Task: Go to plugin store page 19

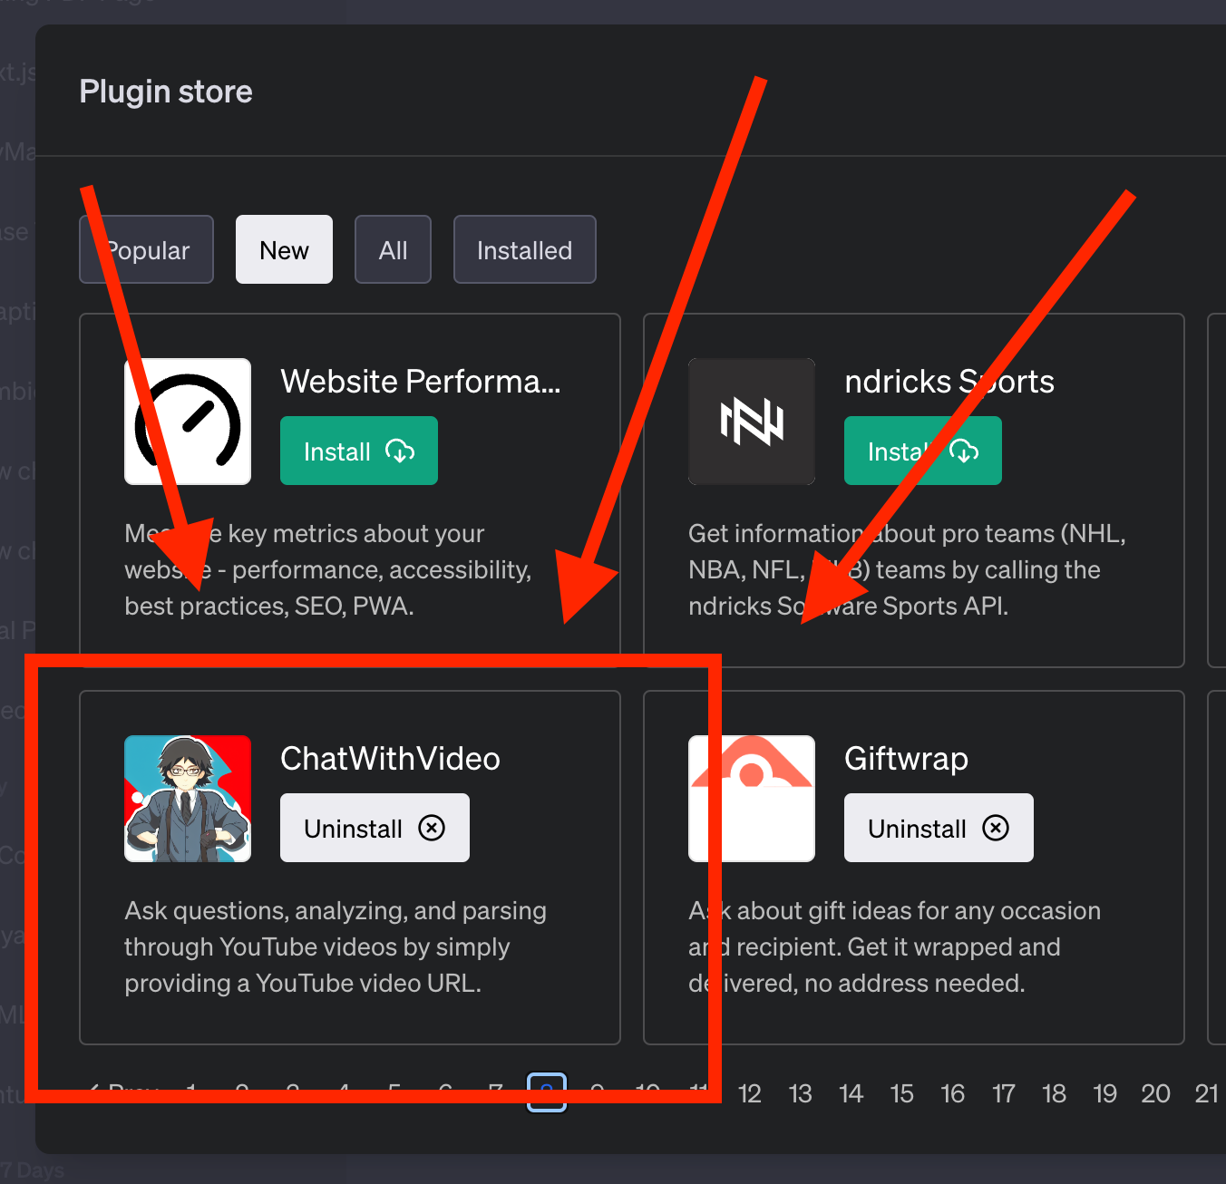Action: click(x=1104, y=1093)
